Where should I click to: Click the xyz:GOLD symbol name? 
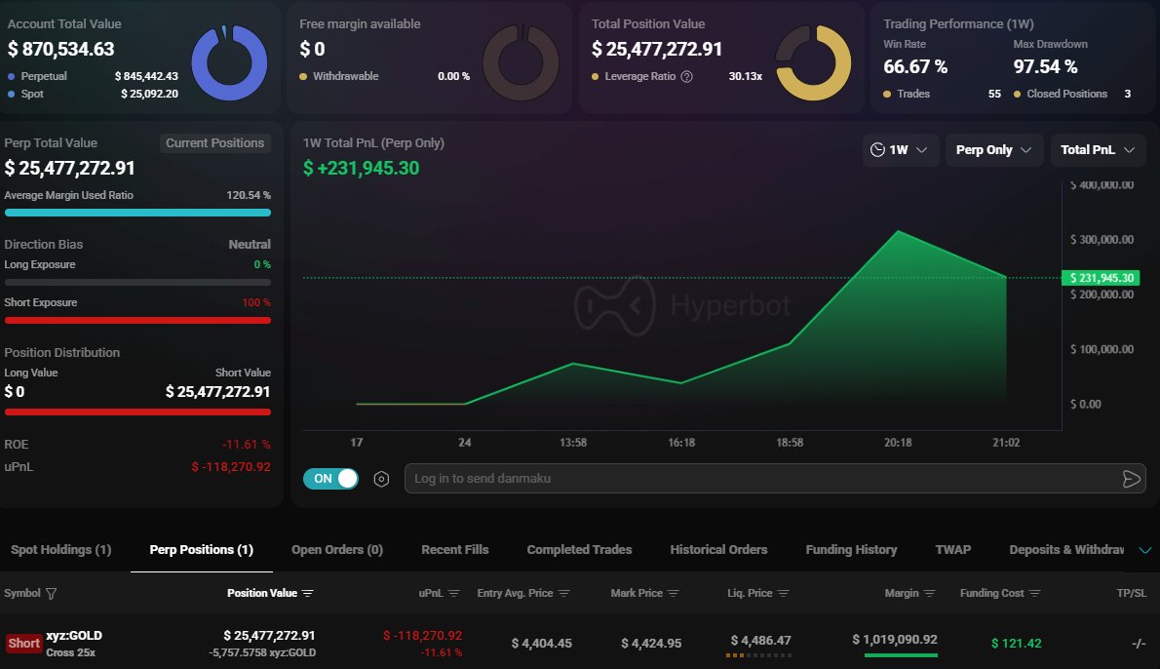pos(74,636)
